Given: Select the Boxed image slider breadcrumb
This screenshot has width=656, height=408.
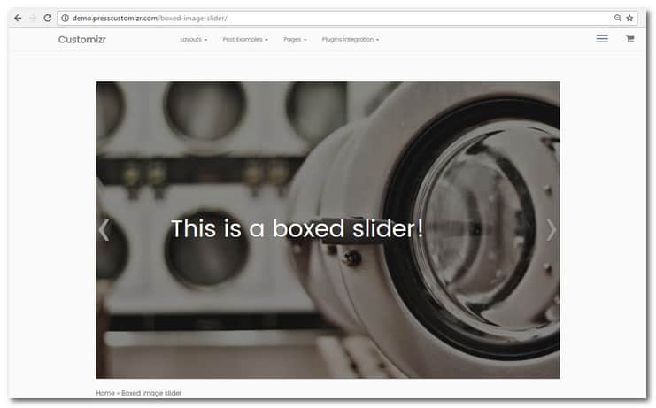Looking at the screenshot, I should 151,393.
